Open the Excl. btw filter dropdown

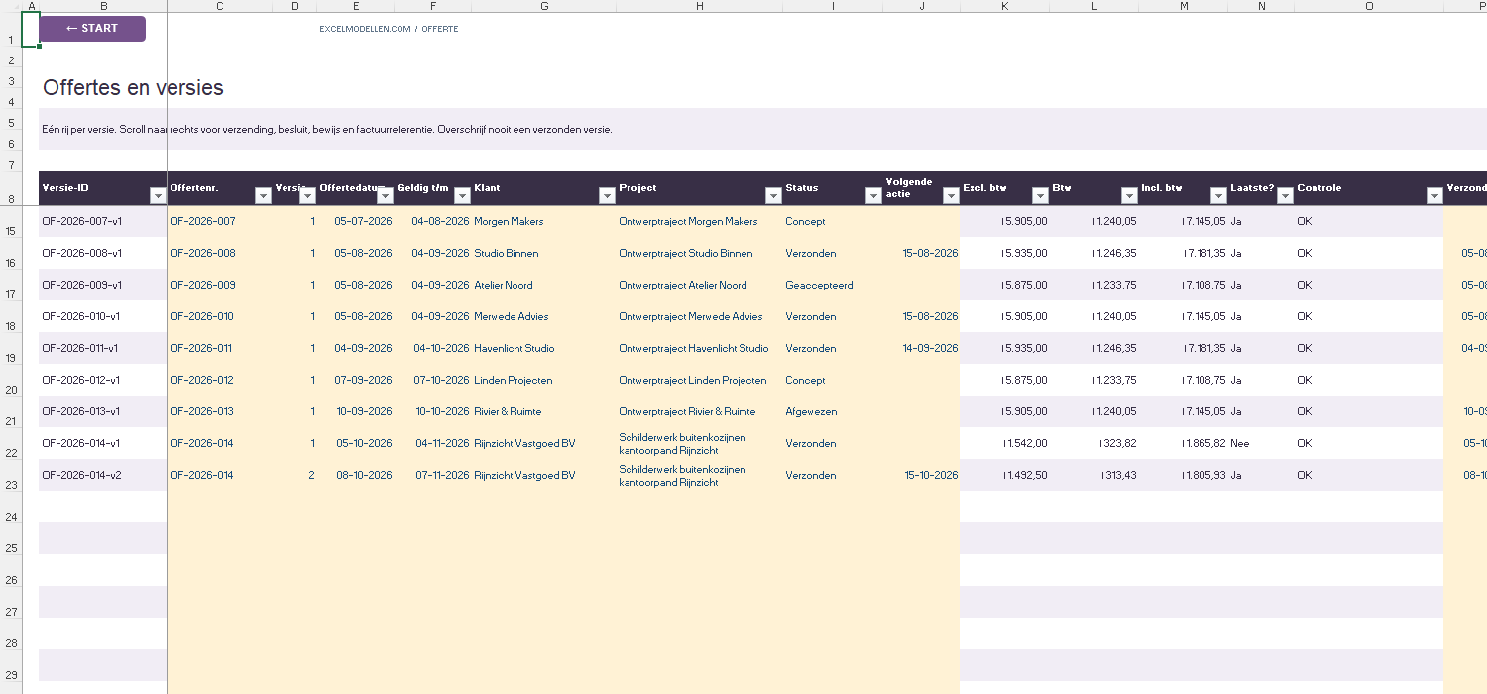coord(1040,196)
